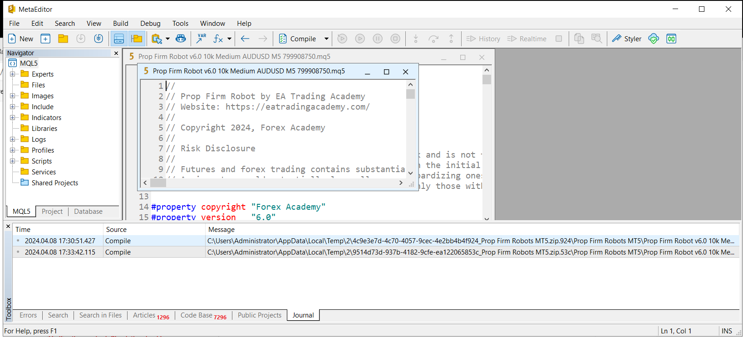Click the green terminal chart icon
Image resolution: width=743 pixels, height=337 pixels.
(671, 39)
